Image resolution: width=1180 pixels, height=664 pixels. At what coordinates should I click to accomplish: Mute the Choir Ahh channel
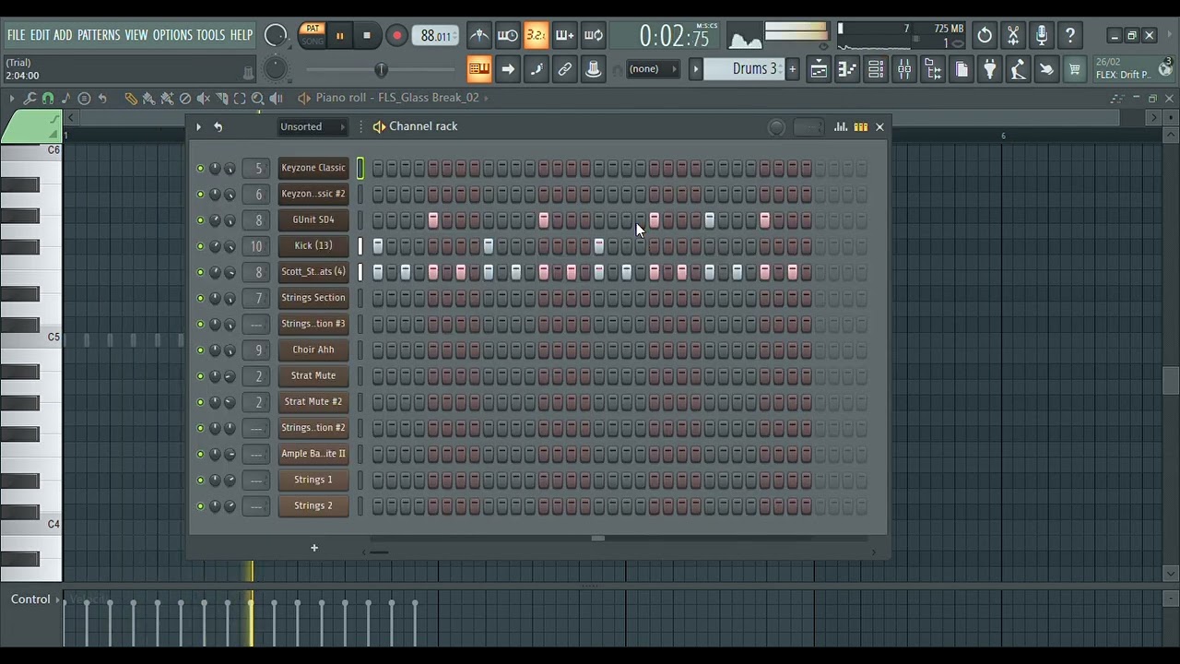point(200,350)
